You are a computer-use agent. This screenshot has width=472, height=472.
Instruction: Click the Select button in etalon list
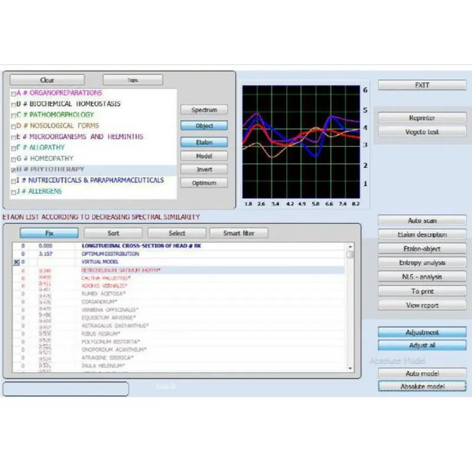point(176,233)
